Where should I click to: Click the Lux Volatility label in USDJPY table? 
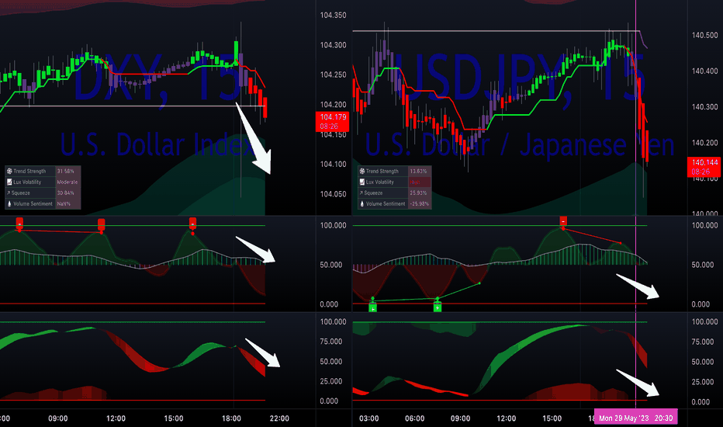pos(380,182)
